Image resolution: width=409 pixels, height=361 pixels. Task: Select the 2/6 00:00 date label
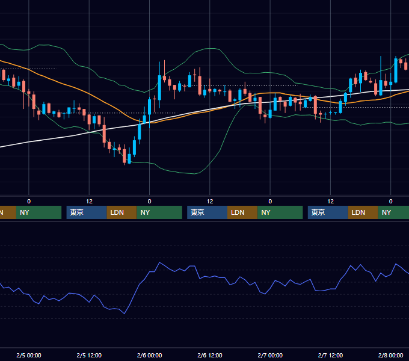pos(149,355)
